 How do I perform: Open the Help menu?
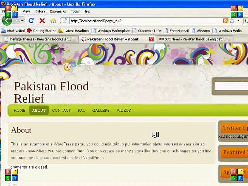tap(87, 11)
